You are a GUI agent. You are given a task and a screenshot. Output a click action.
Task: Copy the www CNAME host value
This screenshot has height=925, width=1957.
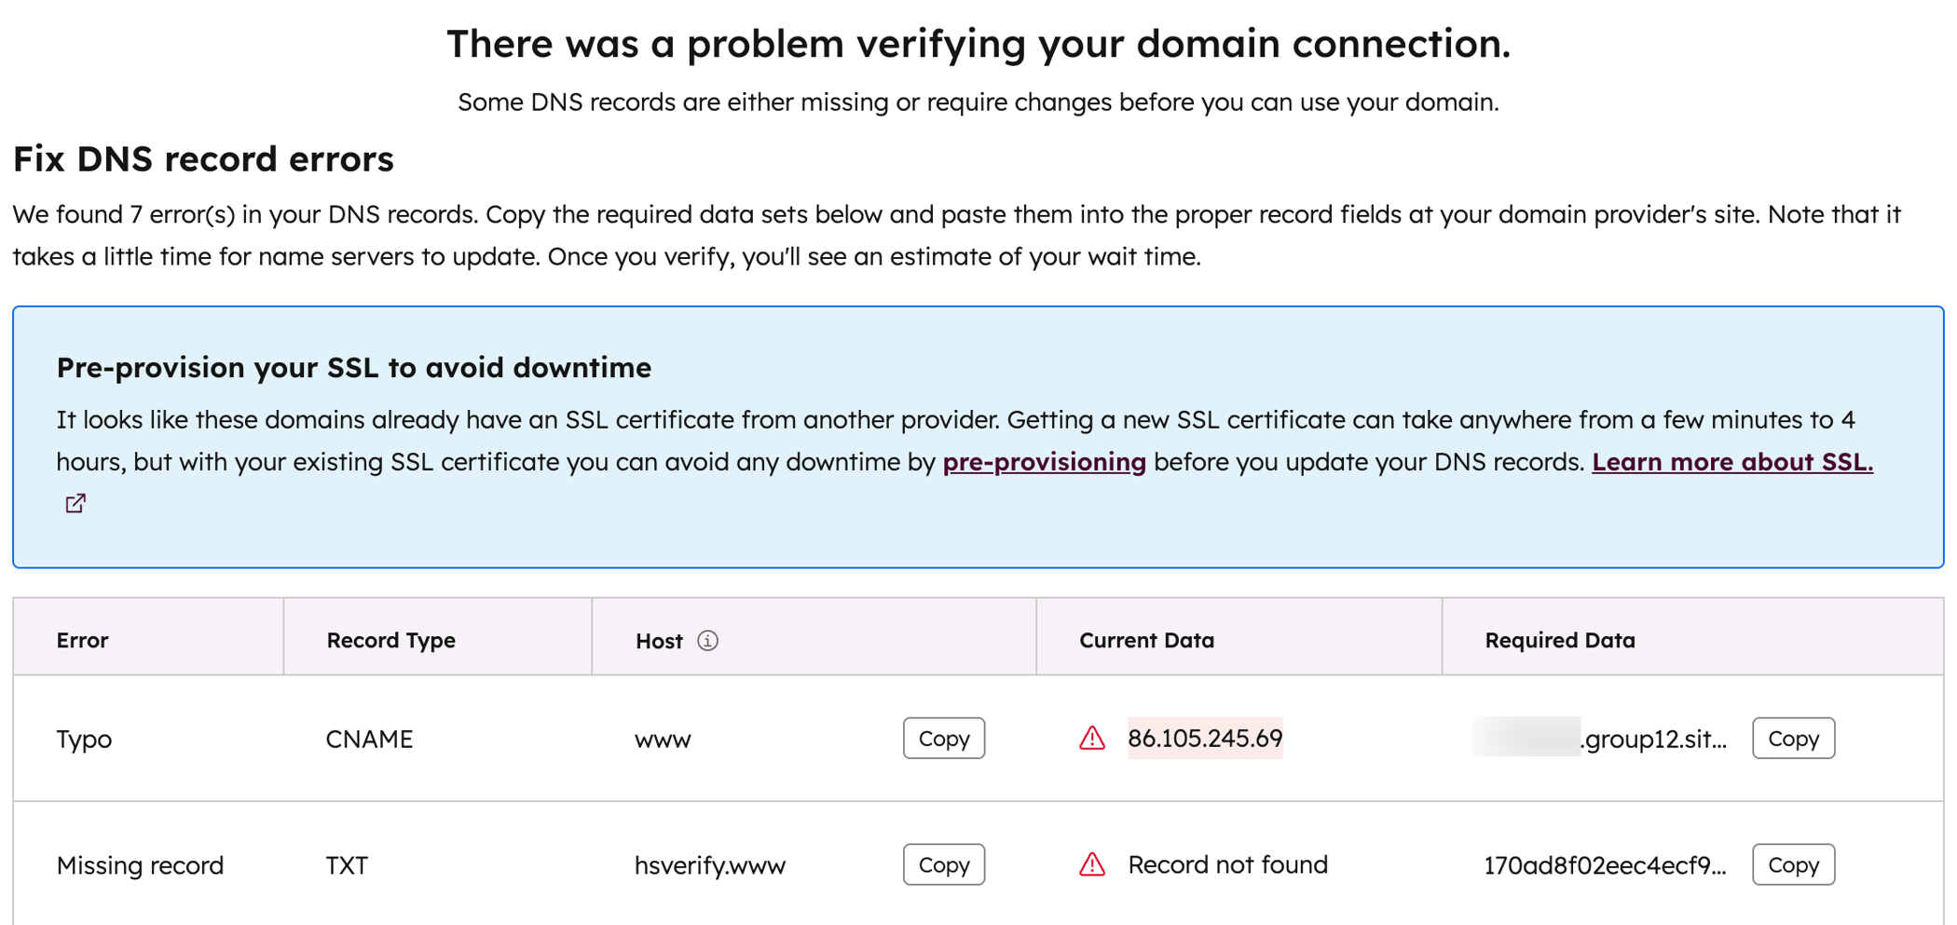[943, 738]
